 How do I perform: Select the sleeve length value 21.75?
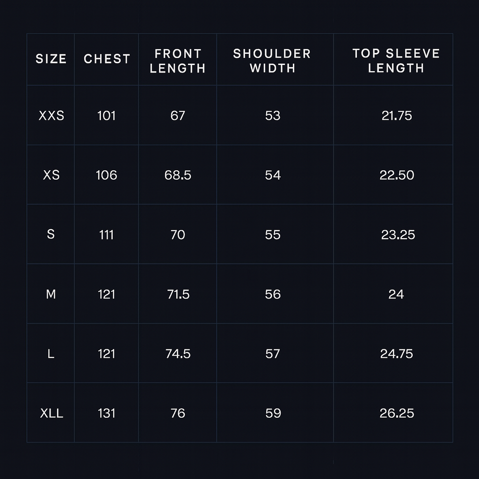(397, 116)
